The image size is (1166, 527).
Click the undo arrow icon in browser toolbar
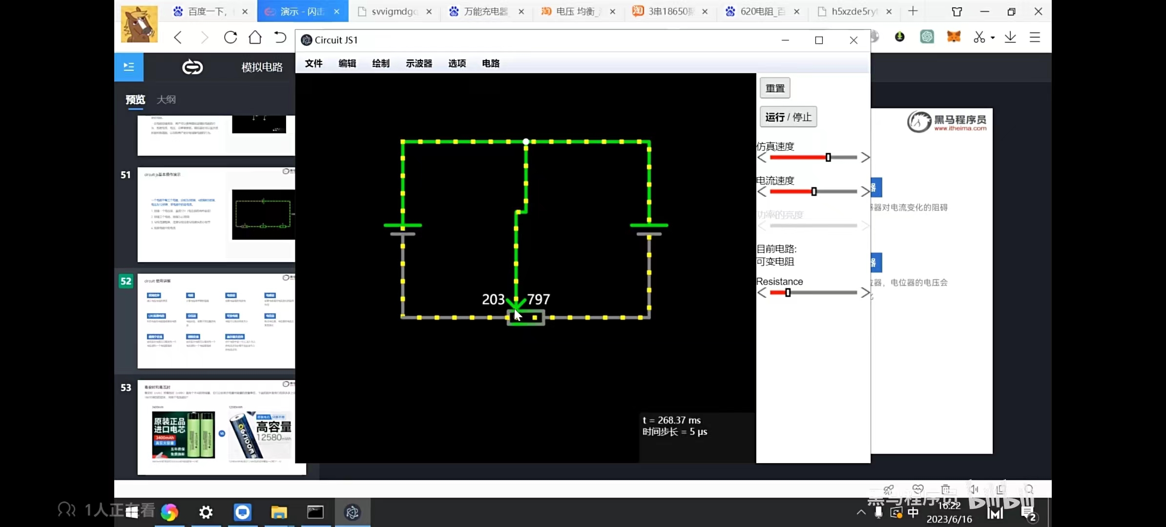280,38
